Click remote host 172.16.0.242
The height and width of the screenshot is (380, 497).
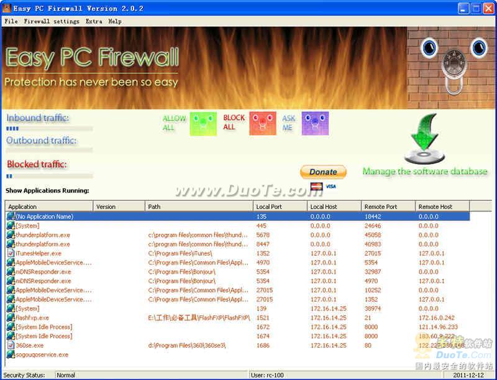pyautogui.click(x=437, y=318)
